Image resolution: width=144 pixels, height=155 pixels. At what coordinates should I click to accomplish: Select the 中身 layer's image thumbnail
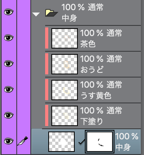click(61, 142)
